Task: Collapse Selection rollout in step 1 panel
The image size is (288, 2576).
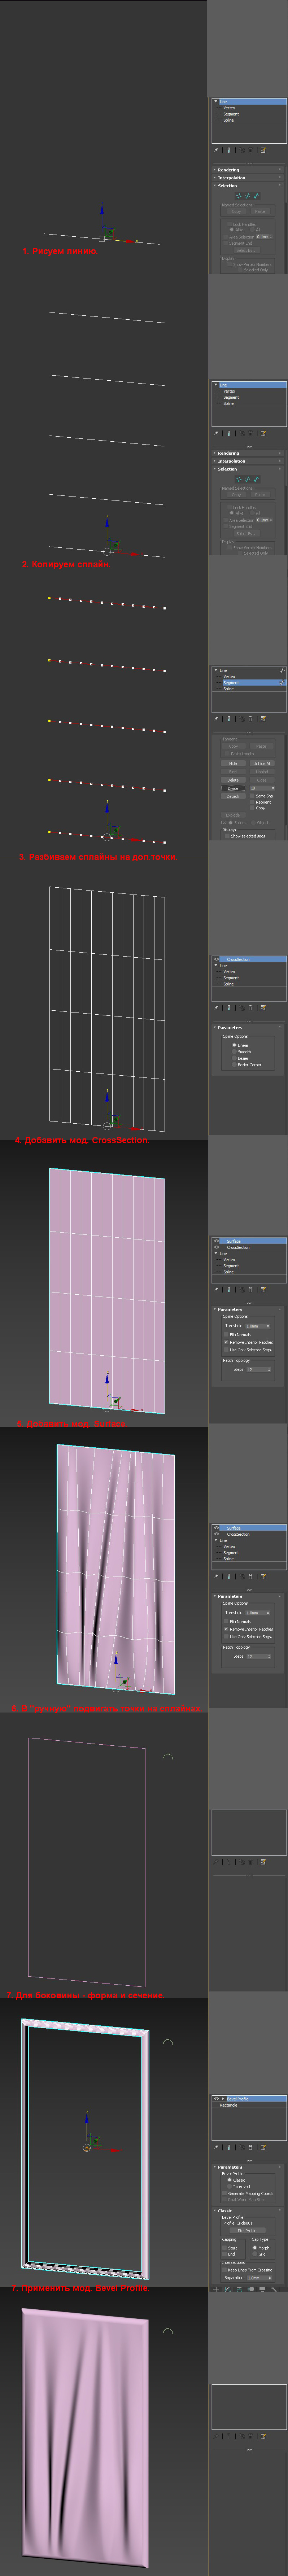Action: click(x=215, y=186)
